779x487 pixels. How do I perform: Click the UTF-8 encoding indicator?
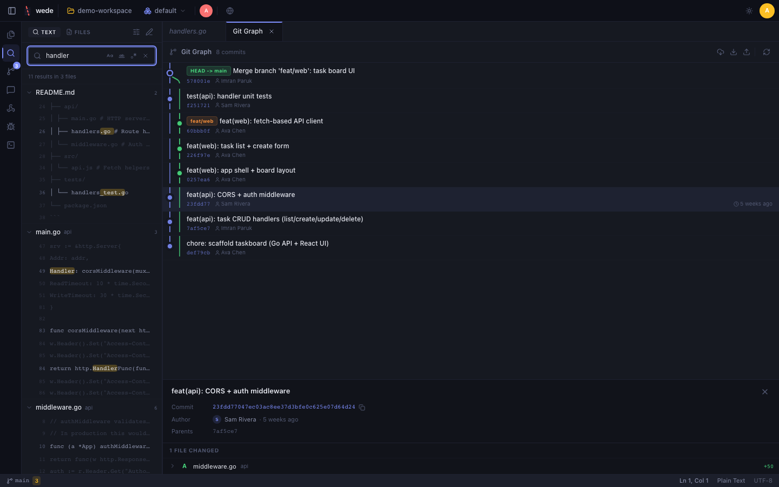pos(763,481)
